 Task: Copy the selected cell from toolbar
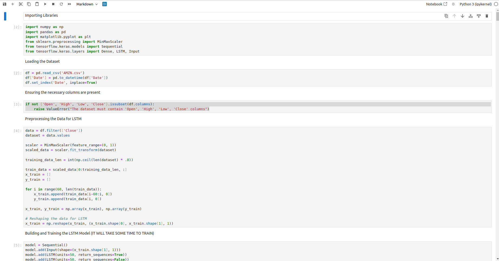coord(29,4)
